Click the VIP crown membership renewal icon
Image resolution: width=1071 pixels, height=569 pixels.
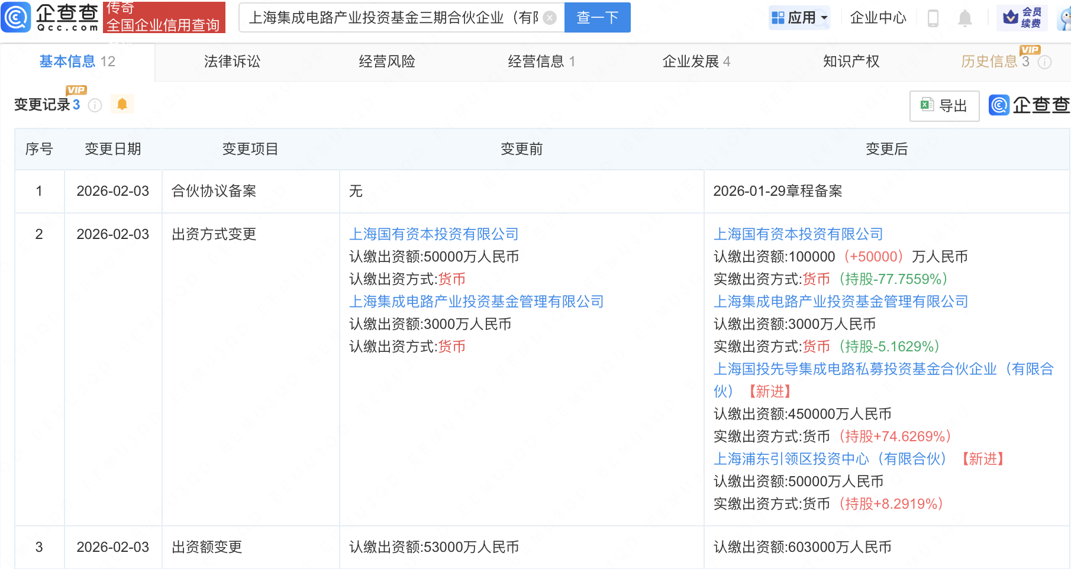(1022, 18)
